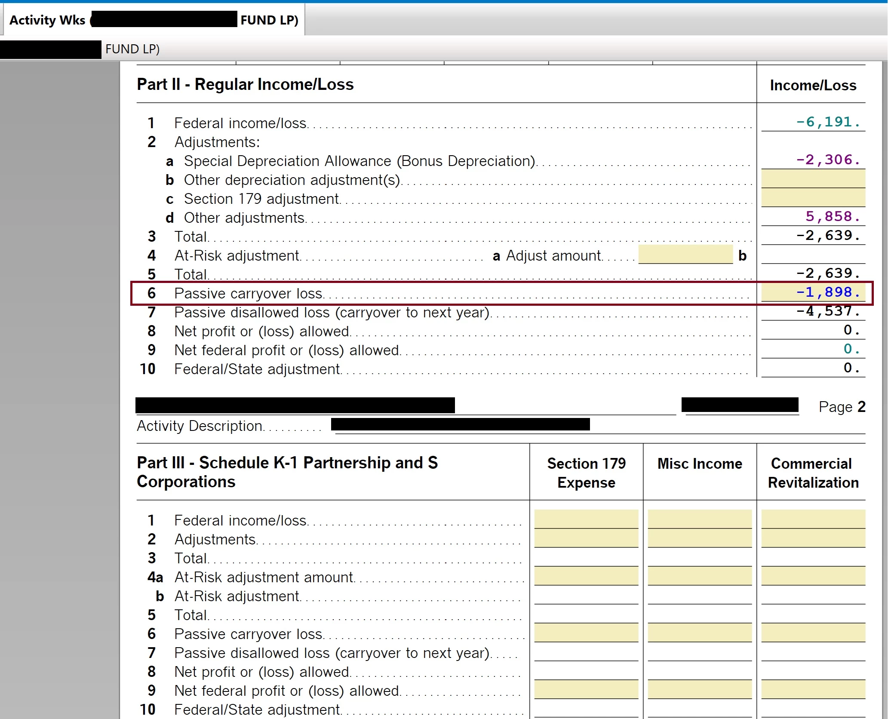Click Passive disallowed loss value -4,537

click(827, 311)
